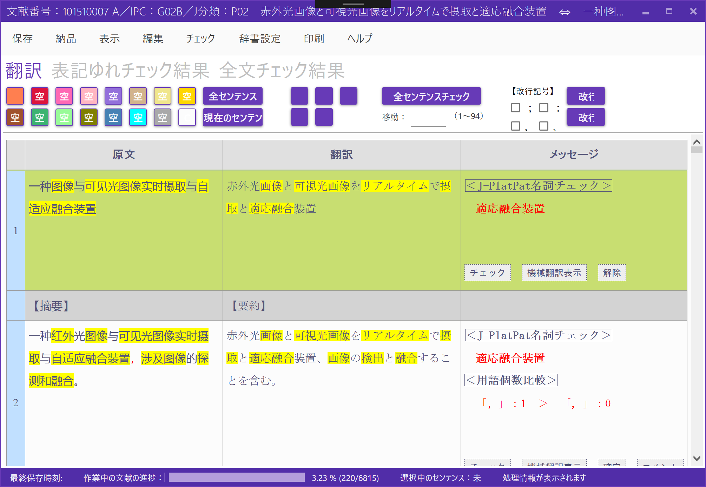Select the dark green 空 swatch
This screenshot has height=487, width=706.
[x=40, y=117]
